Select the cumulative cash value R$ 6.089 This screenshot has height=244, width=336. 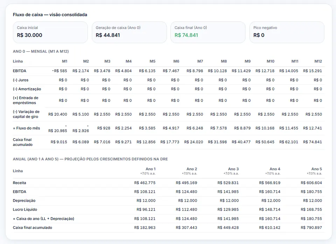pos(80,142)
